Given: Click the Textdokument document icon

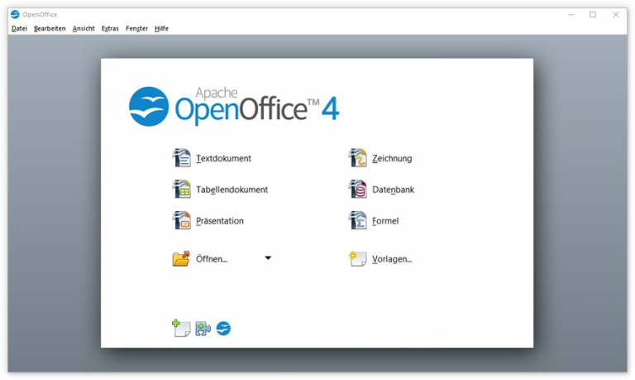Looking at the screenshot, I should (x=181, y=158).
